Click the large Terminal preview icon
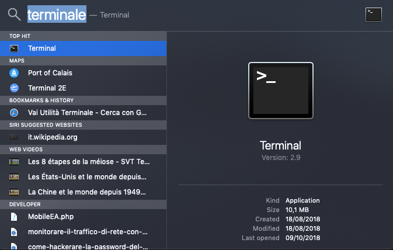Image resolution: width=393 pixels, height=250 pixels. point(281,91)
